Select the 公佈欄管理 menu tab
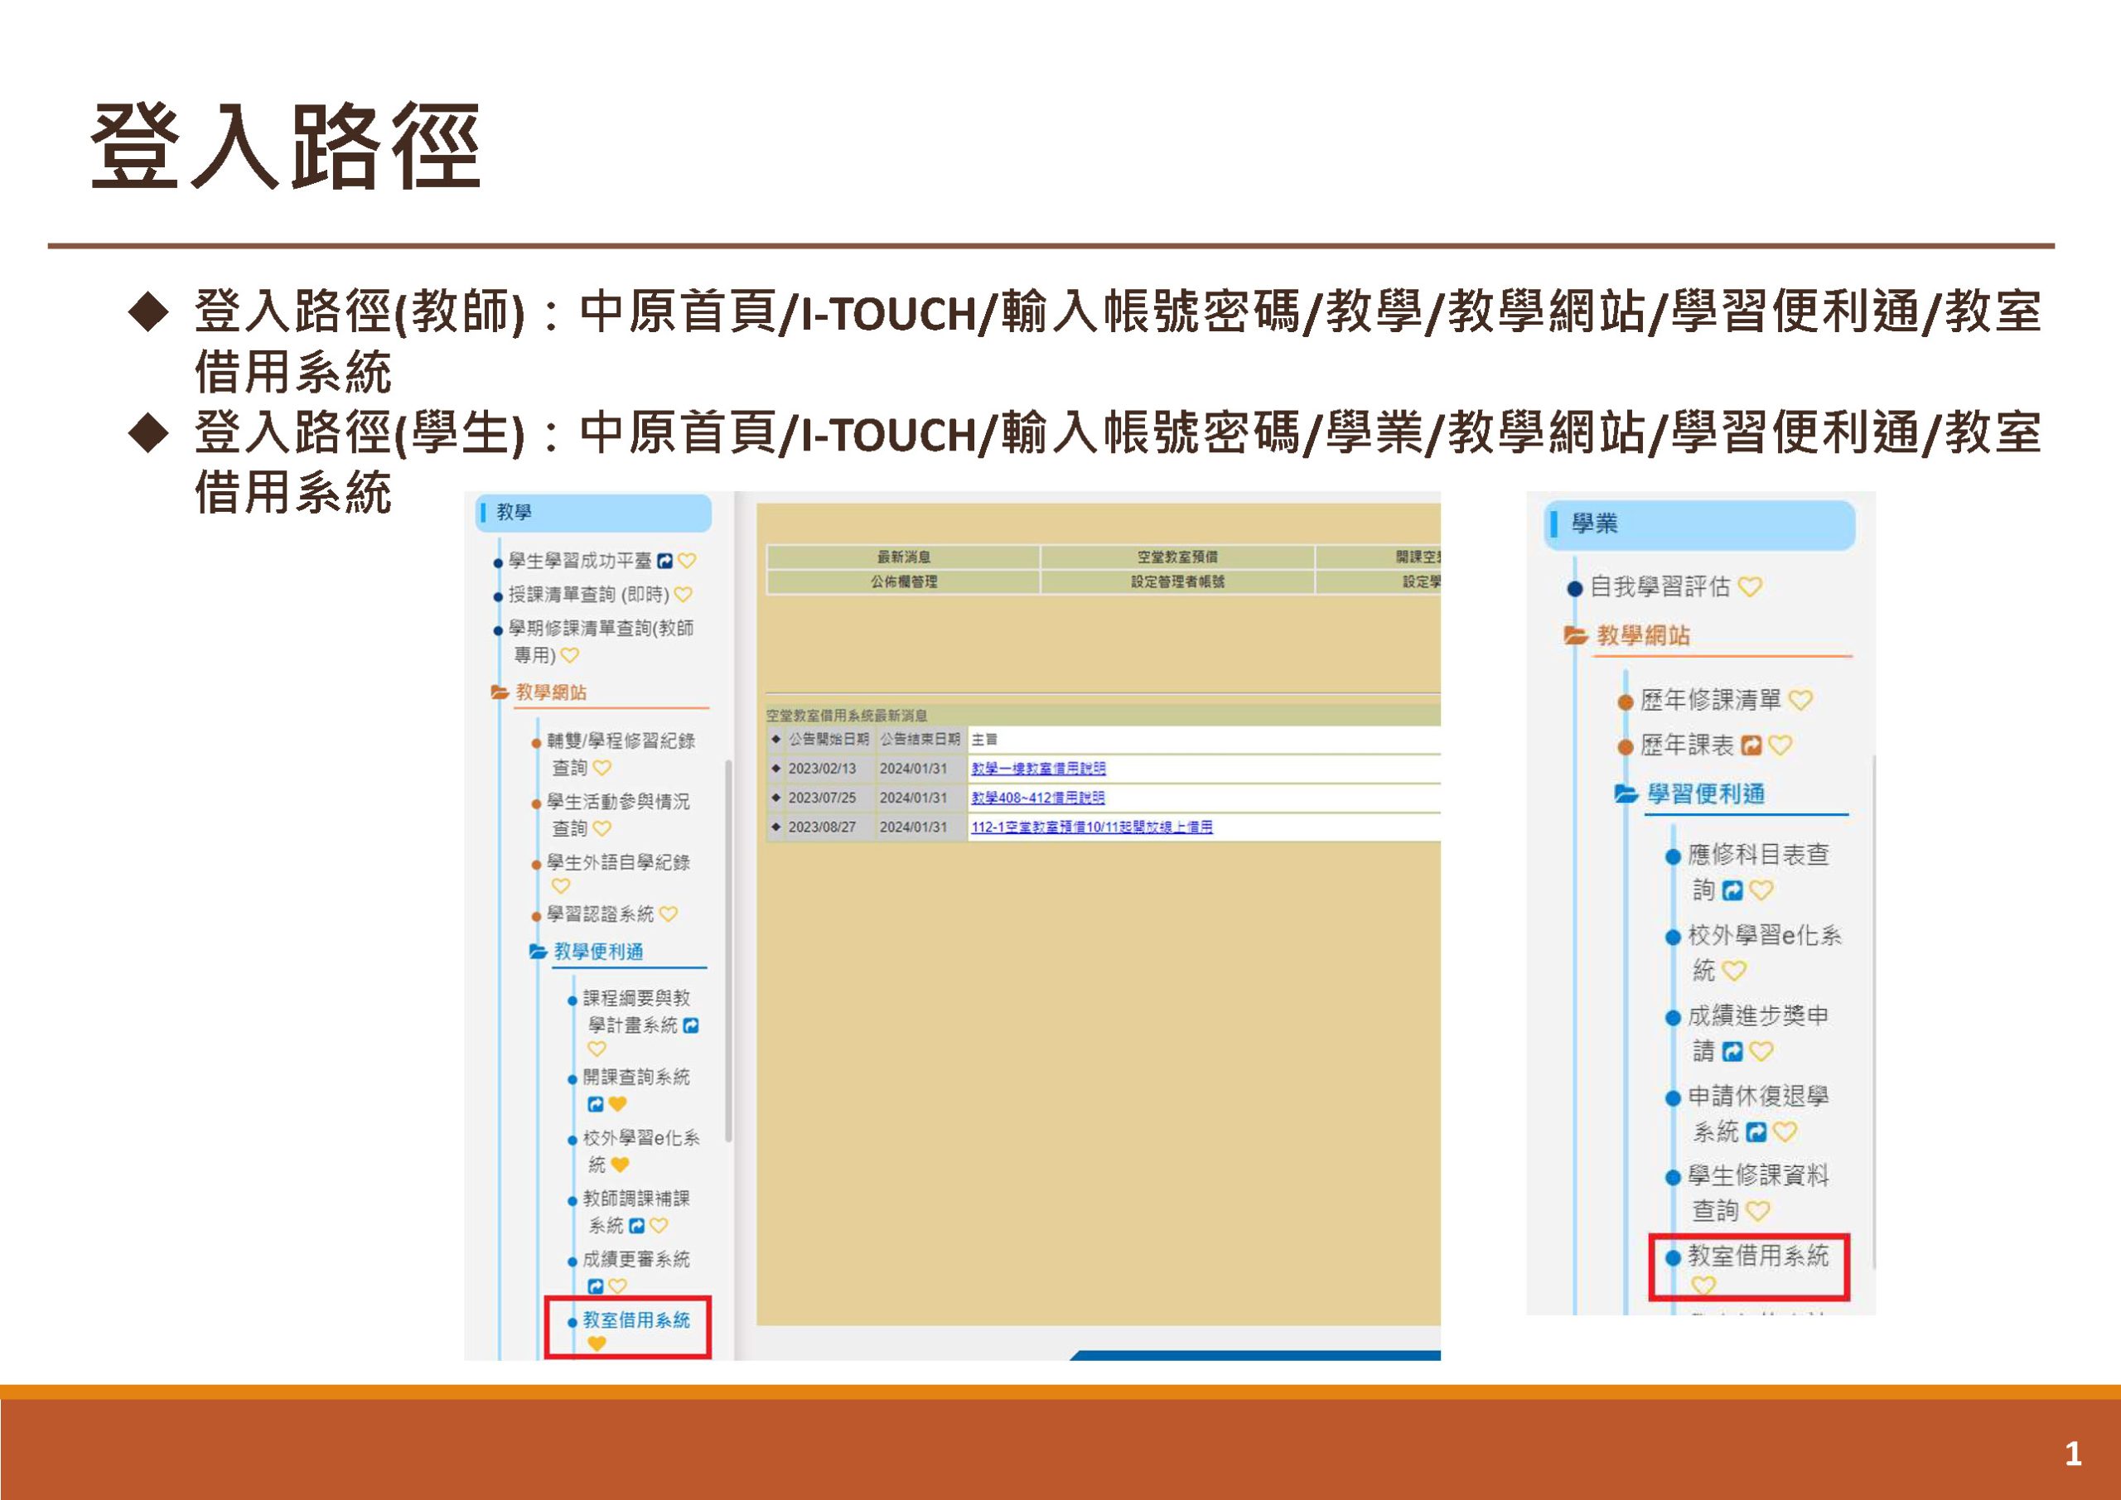Screen dimensions: 2121x1500 (903, 582)
